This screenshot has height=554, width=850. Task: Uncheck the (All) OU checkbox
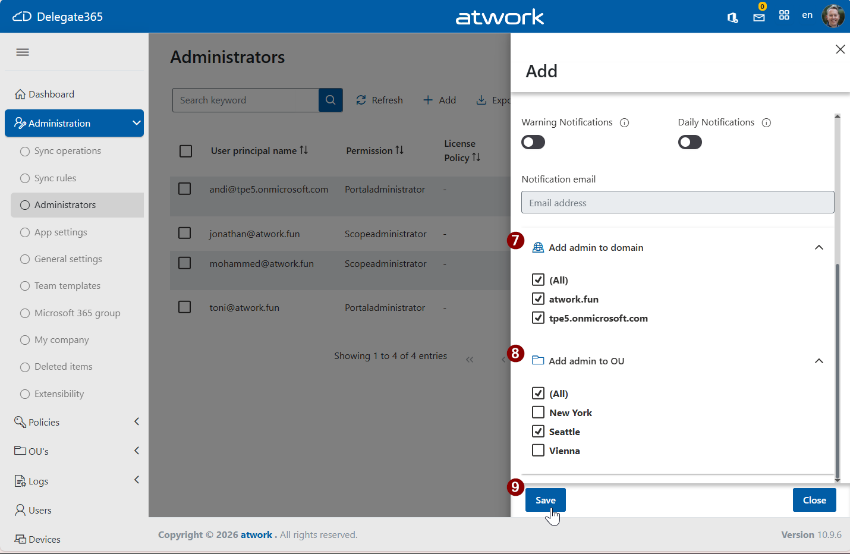click(x=538, y=393)
